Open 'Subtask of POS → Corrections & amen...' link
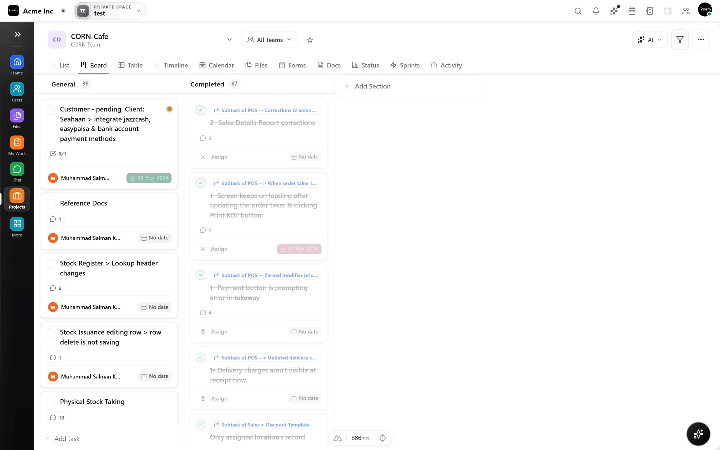This screenshot has width=720, height=450. click(x=265, y=110)
